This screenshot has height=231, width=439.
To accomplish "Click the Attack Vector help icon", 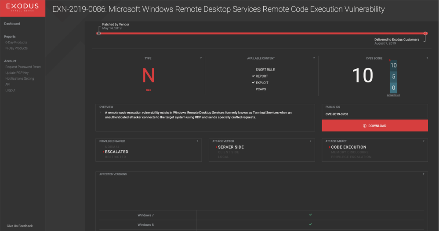I will pyautogui.click(x=310, y=141).
